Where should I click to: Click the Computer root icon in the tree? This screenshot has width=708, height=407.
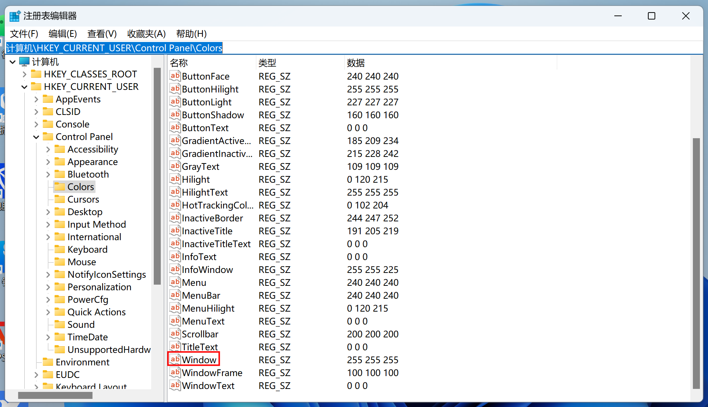pyautogui.click(x=24, y=62)
